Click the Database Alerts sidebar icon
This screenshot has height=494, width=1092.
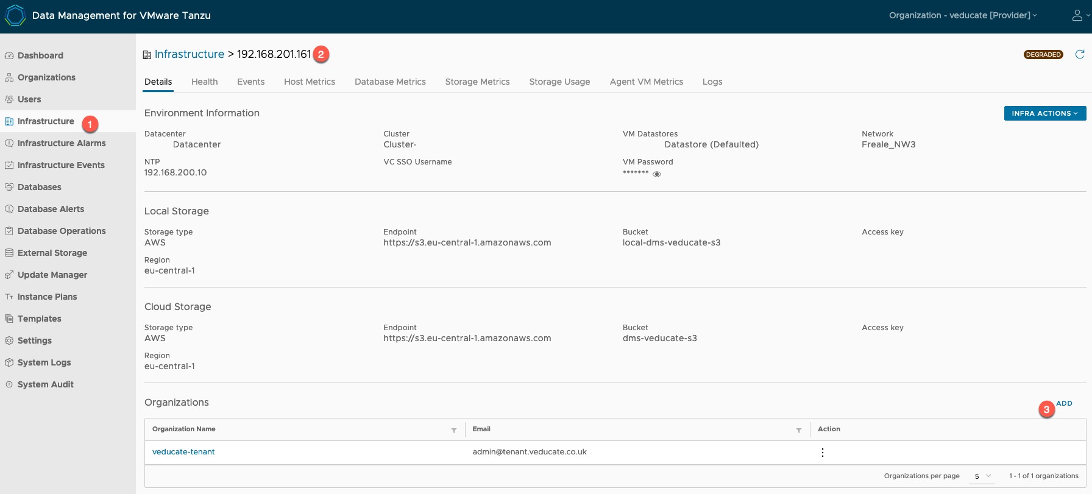(9, 209)
